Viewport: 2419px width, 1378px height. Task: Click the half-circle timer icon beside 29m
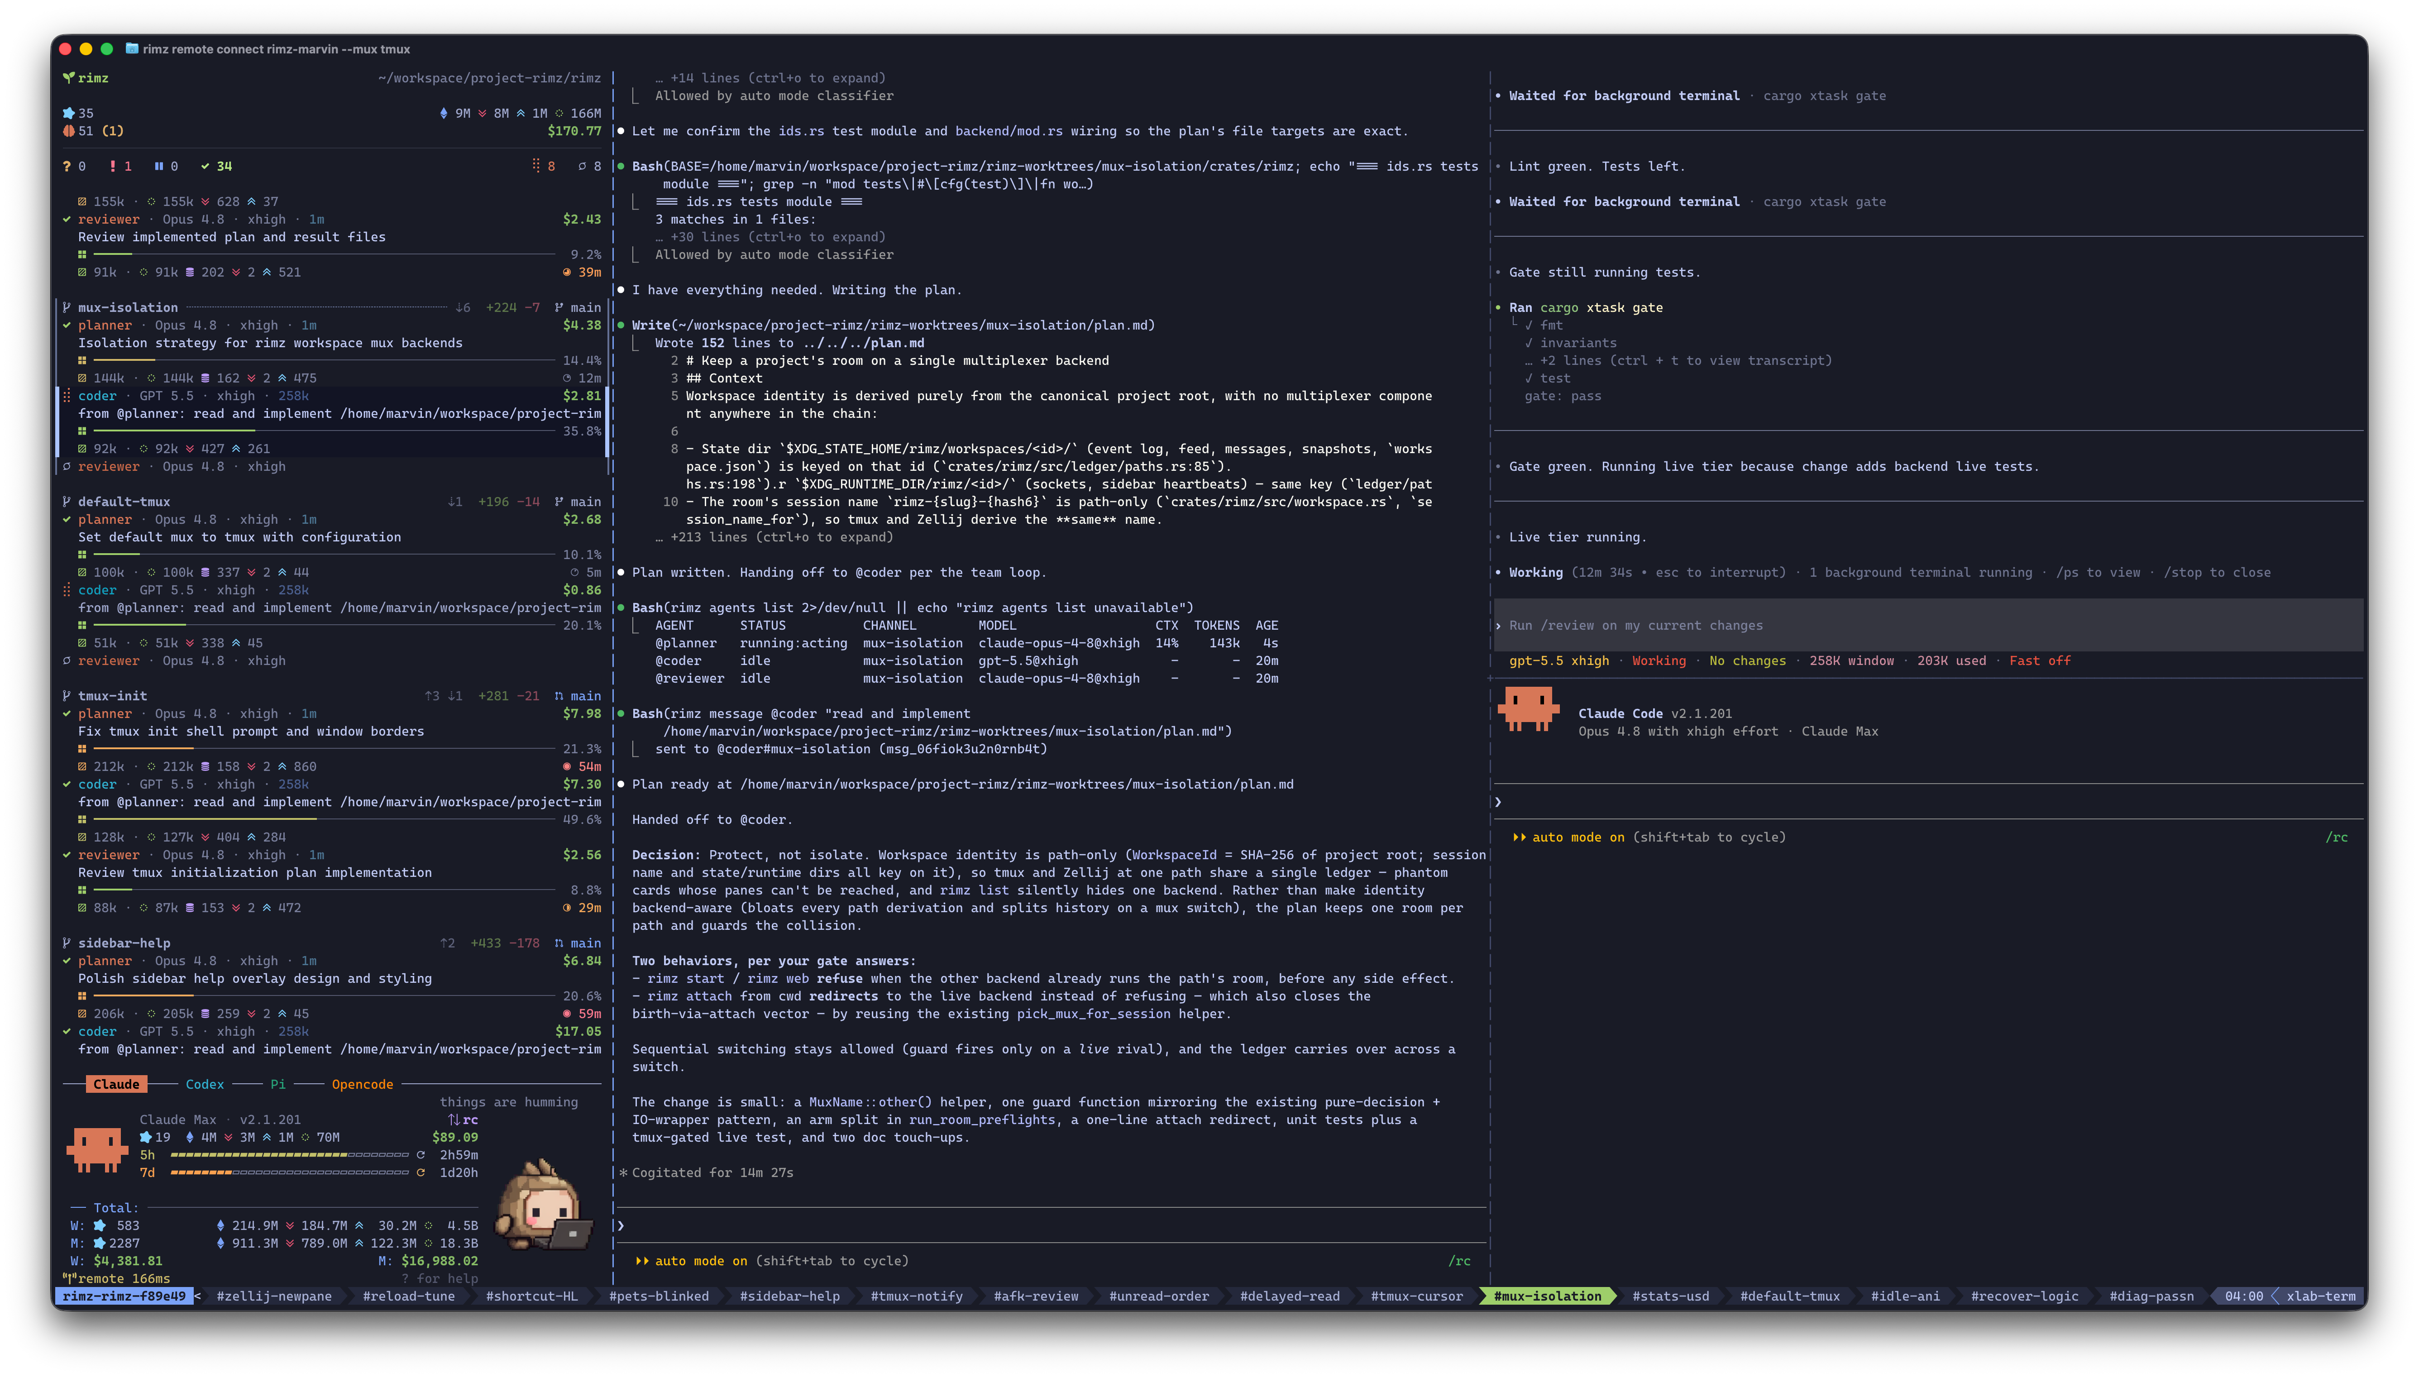[567, 907]
